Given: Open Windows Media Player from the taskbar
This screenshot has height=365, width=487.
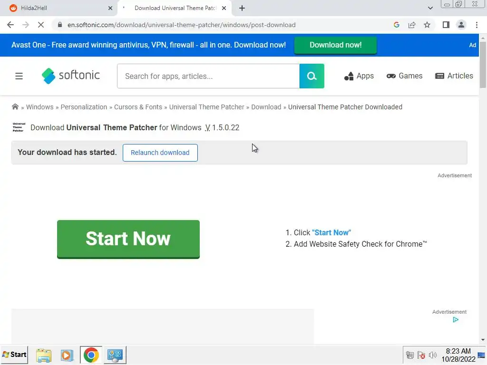Looking at the screenshot, I should pos(67,355).
